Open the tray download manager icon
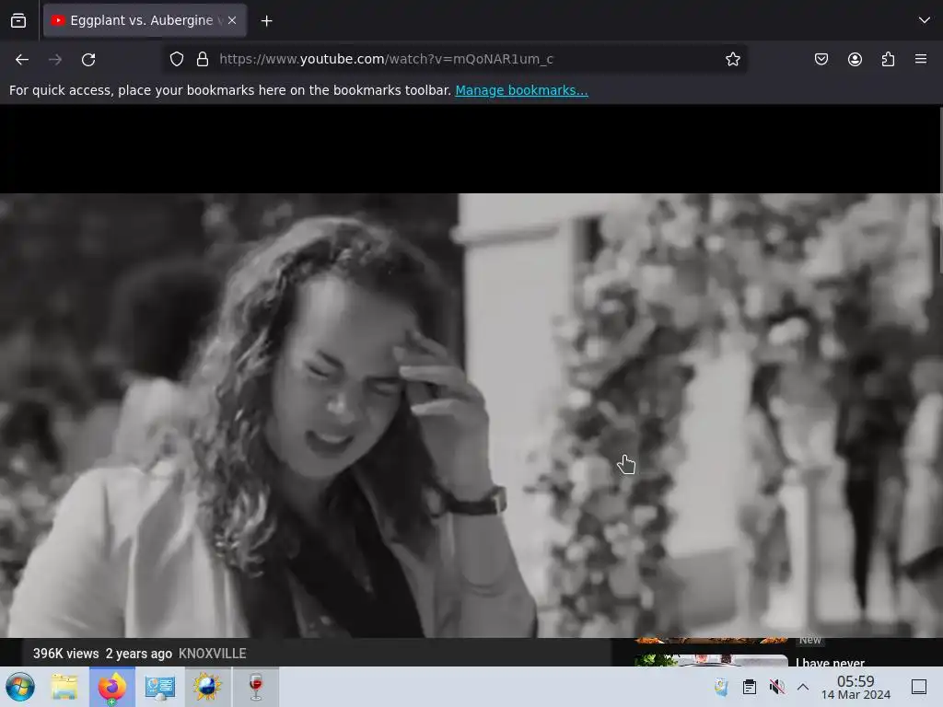Viewport: 943px width, 707px height. tap(722, 687)
